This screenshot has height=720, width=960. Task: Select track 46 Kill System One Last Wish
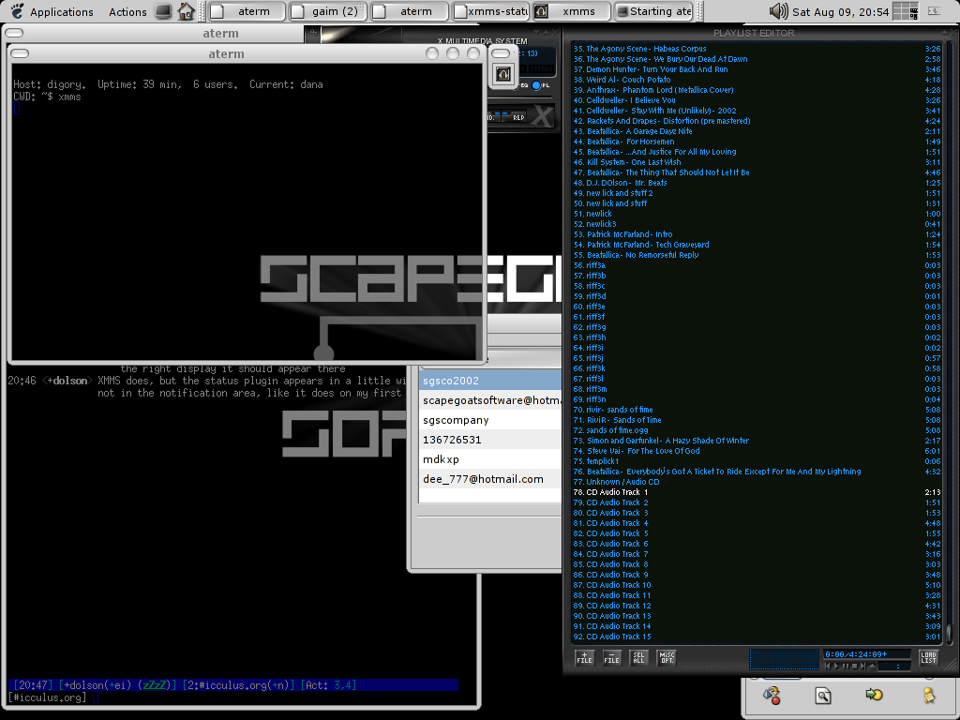pyautogui.click(x=757, y=162)
